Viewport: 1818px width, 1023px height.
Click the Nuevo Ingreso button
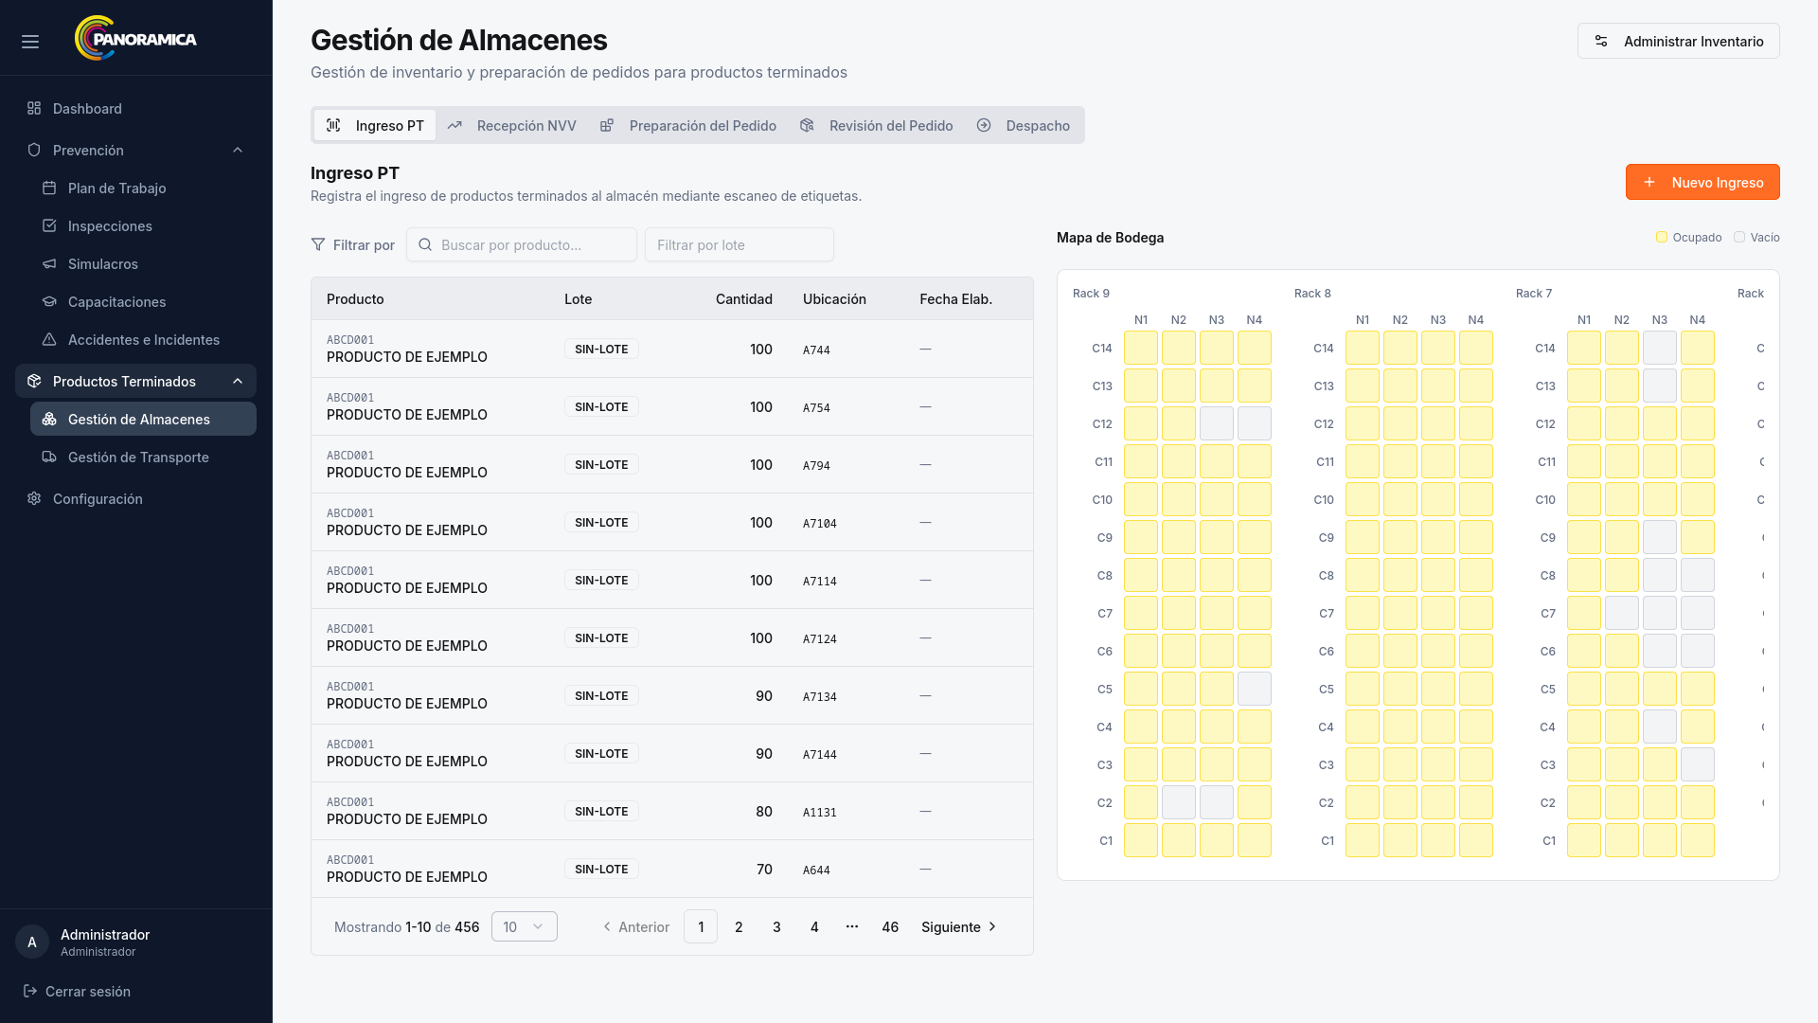[1702, 182]
